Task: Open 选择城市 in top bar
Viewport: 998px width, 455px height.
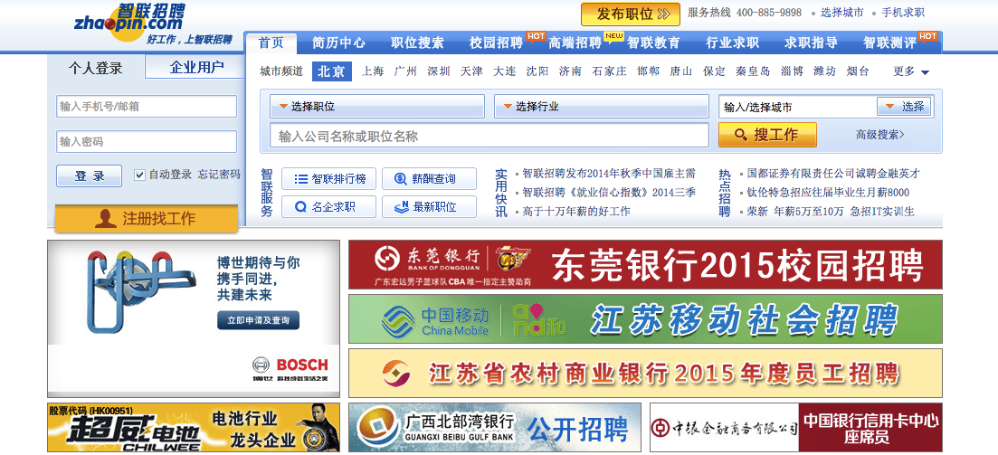Action: (x=842, y=12)
